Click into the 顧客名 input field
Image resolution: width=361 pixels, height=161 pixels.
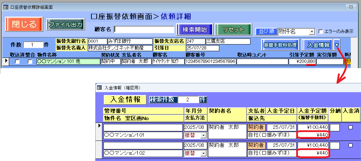144,29
